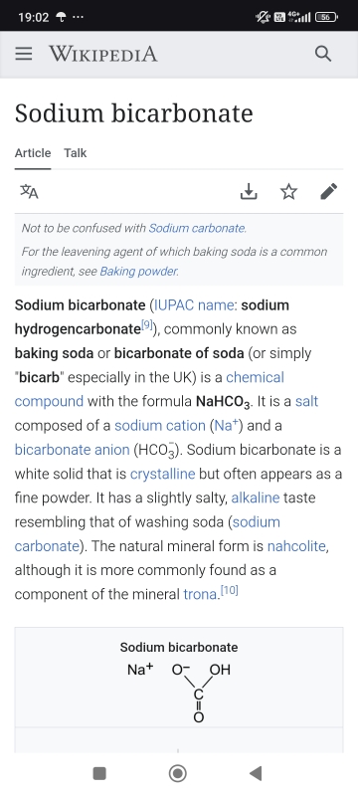The height and width of the screenshot is (796, 358).
Task: Download the article as PDF
Action: pyautogui.click(x=249, y=192)
